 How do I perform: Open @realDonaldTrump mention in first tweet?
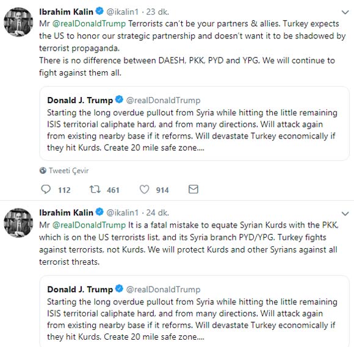(89, 24)
